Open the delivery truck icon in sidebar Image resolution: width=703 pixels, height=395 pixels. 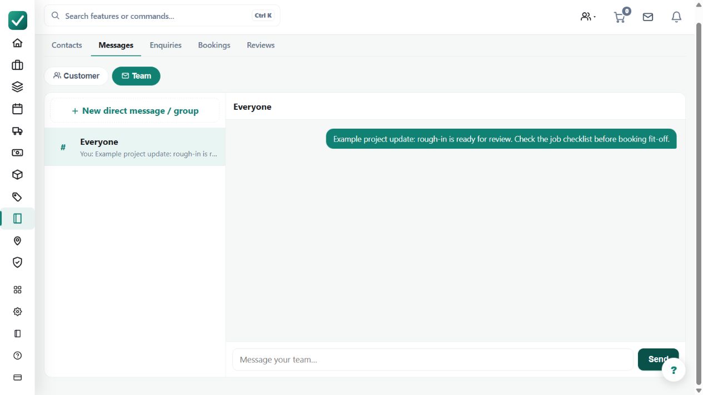click(17, 131)
